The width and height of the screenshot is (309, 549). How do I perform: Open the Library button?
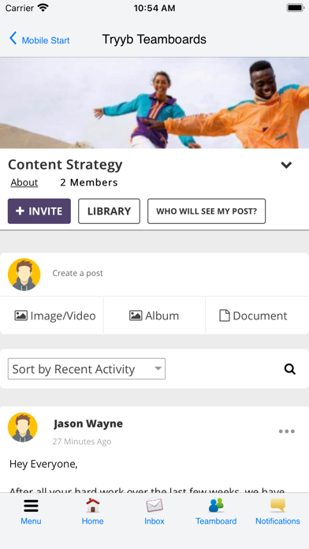coord(110,211)
